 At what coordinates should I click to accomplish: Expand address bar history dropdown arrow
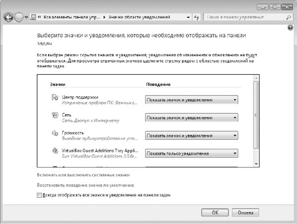click(x=188, y=17)
